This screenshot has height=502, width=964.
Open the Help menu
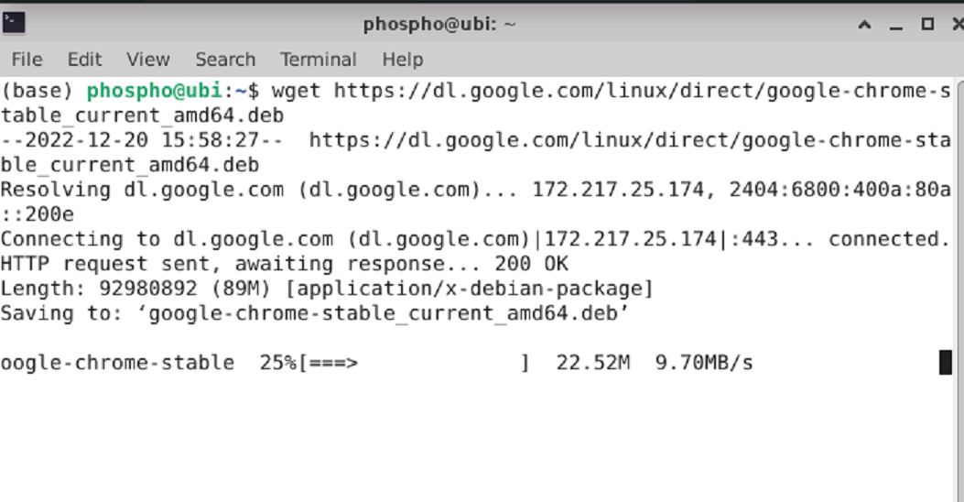pos(403,60)
